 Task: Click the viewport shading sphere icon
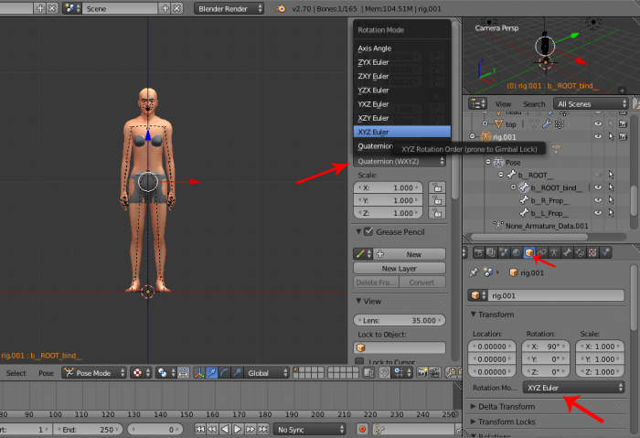pos(163,373)
